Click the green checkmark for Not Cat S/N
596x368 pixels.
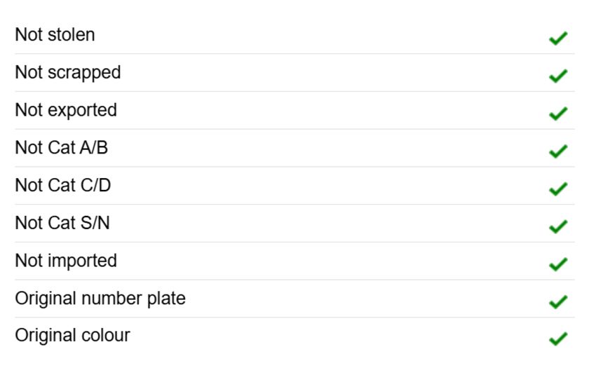point(558,226)
